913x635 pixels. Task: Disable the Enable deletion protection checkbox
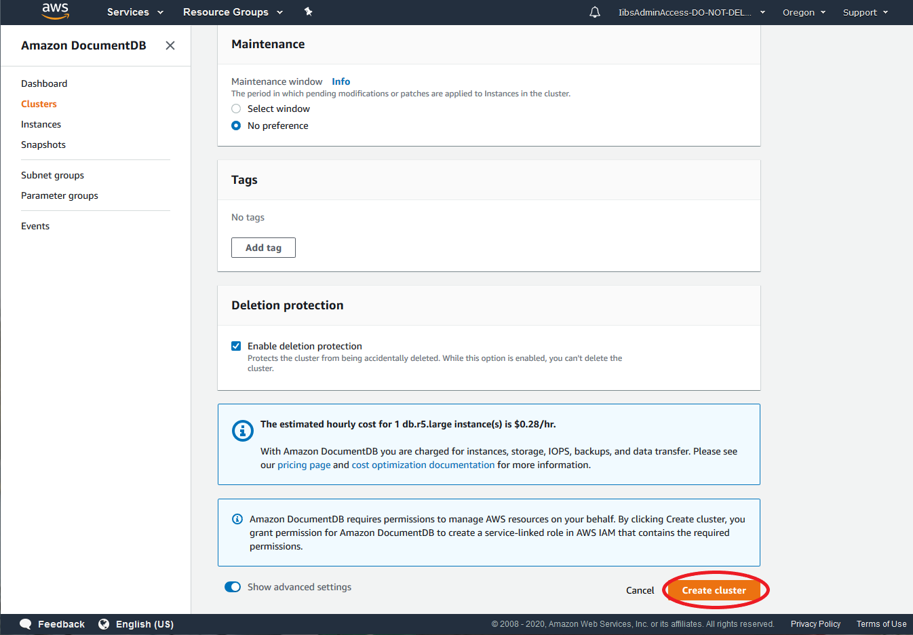tap(235, 345)
